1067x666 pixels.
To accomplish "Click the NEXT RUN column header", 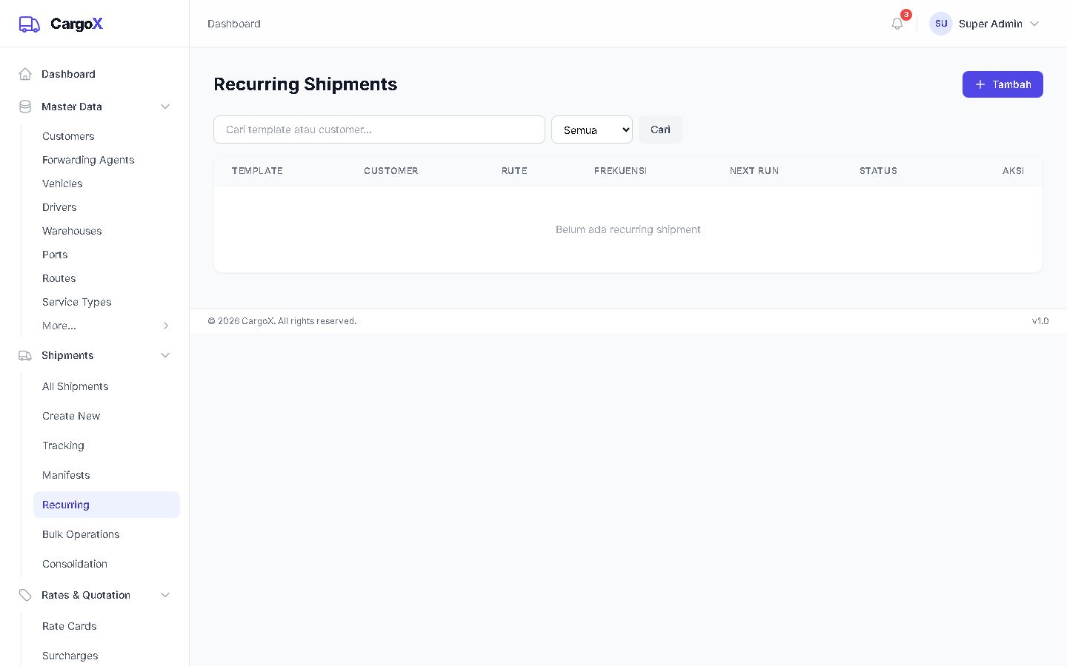I will point(754,171).
